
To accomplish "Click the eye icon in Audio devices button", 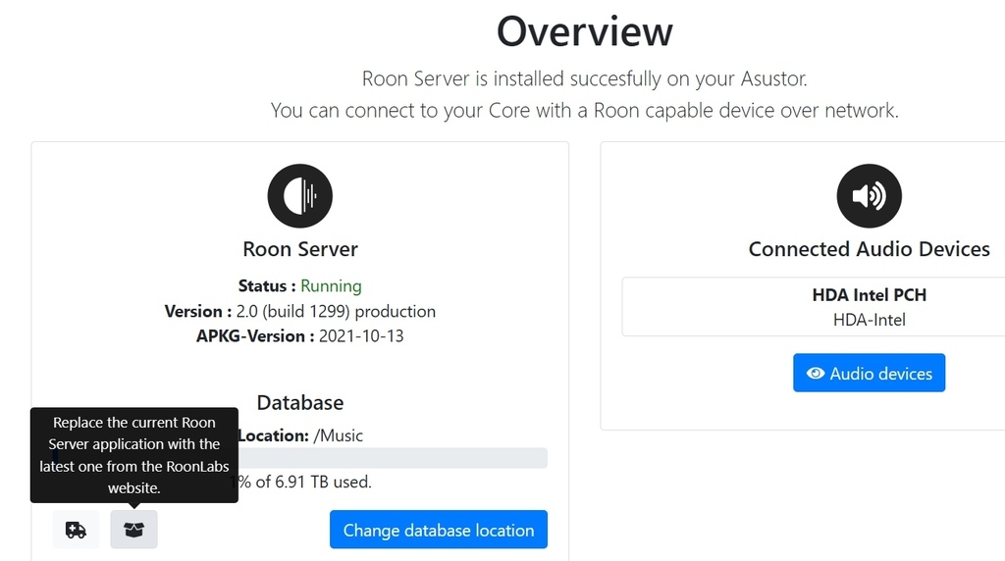I will [x=815, y=374].
